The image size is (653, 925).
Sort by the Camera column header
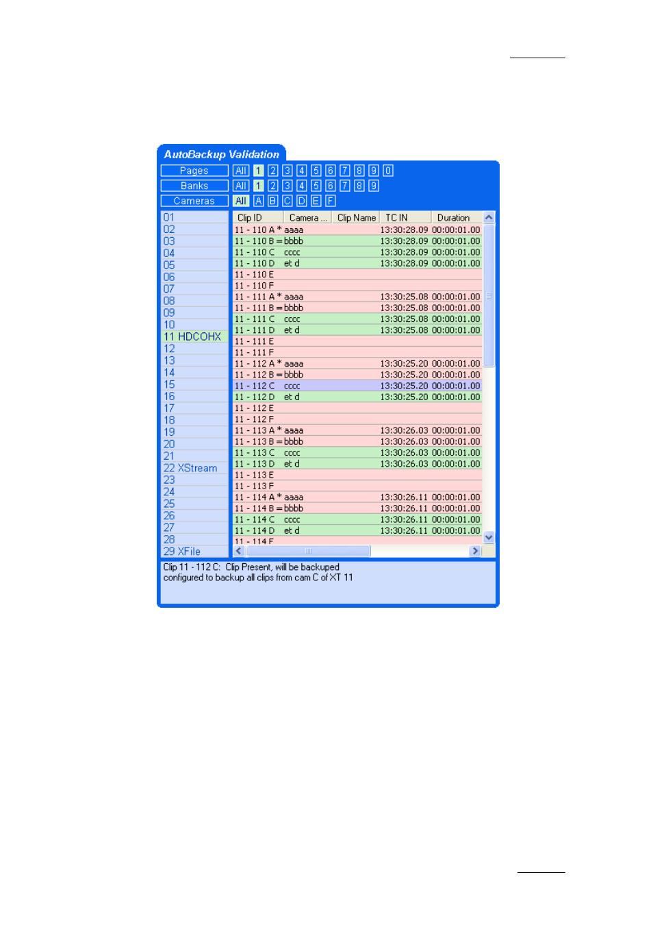click(307, 218)
